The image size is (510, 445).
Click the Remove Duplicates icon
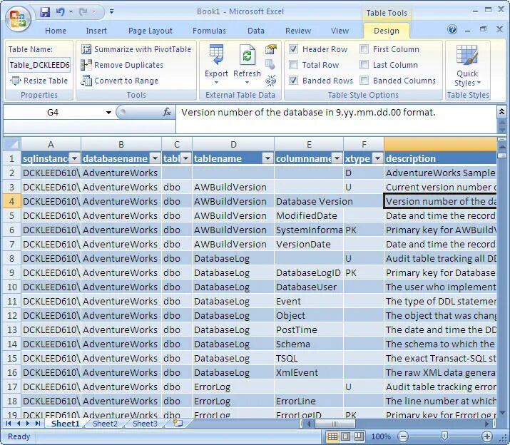pyautogui.click(x=86, y=65)
